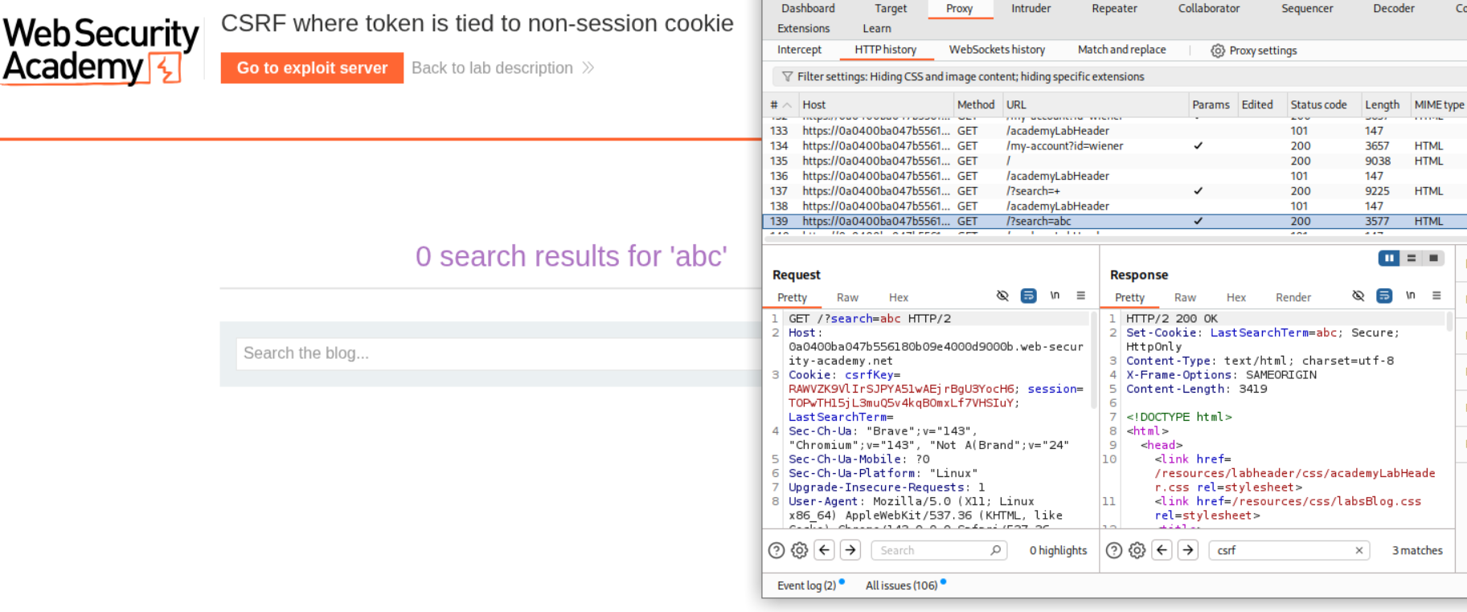1467x612 pixels.
Task: Select side-by-side layout view icon
Action: tap(1388, 259)
